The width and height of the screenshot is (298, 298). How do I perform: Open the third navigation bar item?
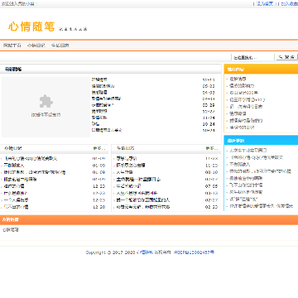60,46
